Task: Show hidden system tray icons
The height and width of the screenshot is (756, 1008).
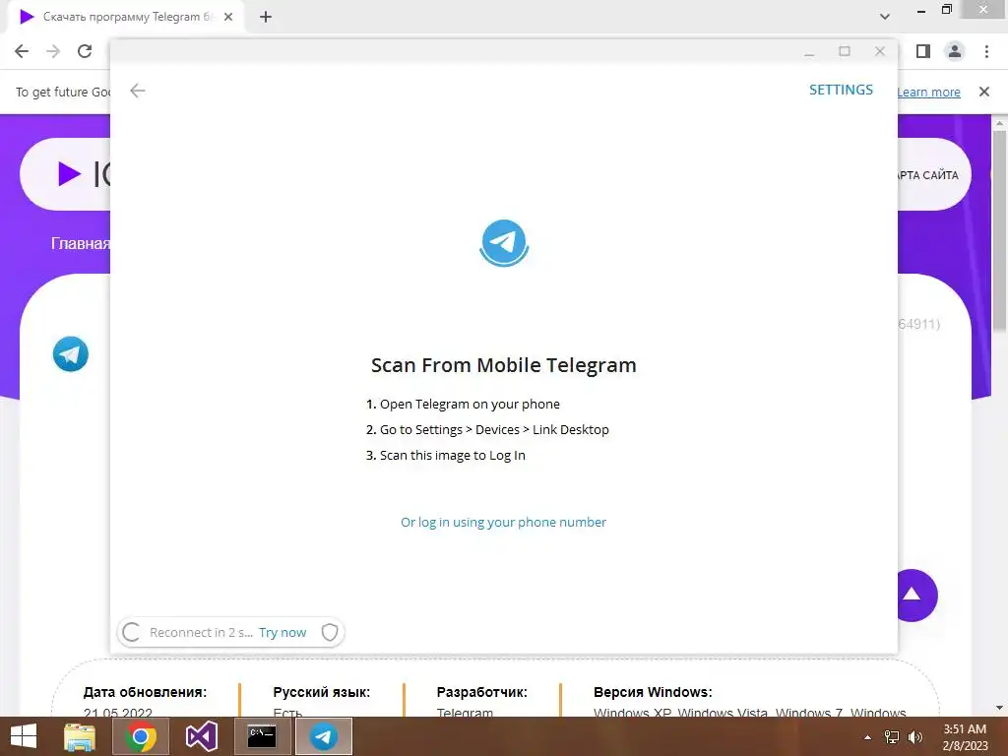Action: point(868,737)
